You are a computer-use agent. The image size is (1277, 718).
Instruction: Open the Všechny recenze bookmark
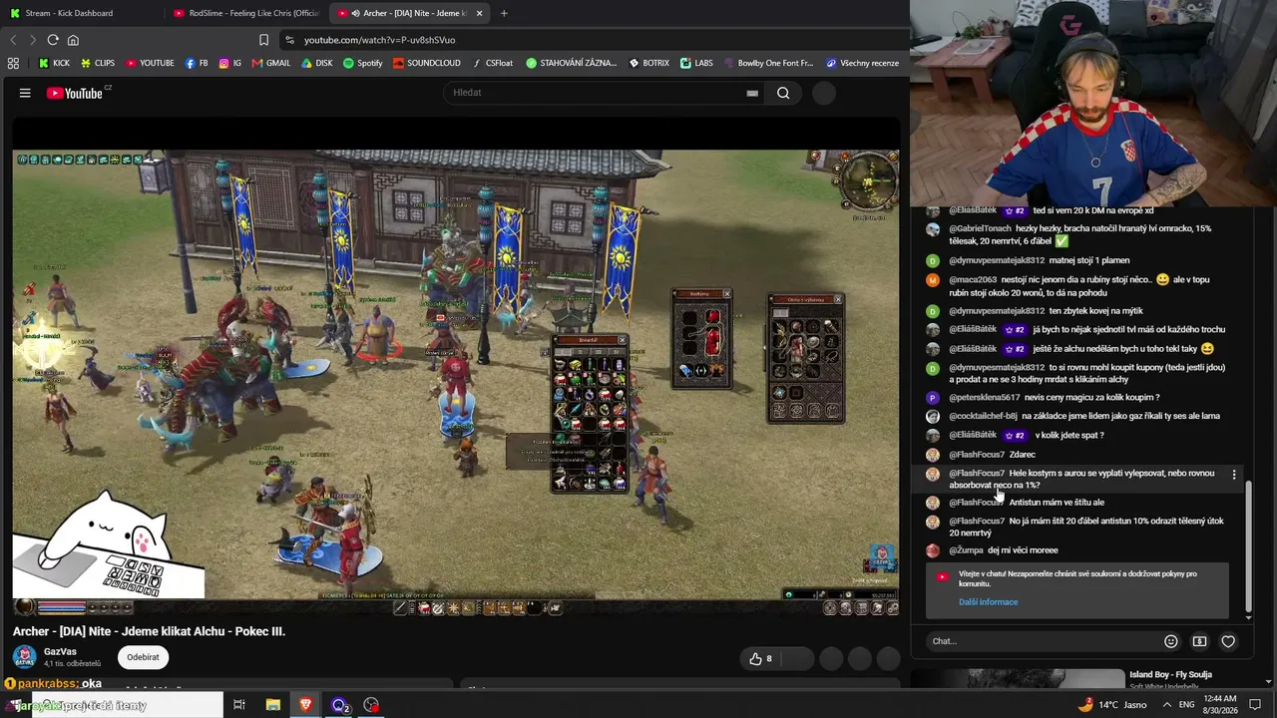pyautogui.click(x=862, y=63)
